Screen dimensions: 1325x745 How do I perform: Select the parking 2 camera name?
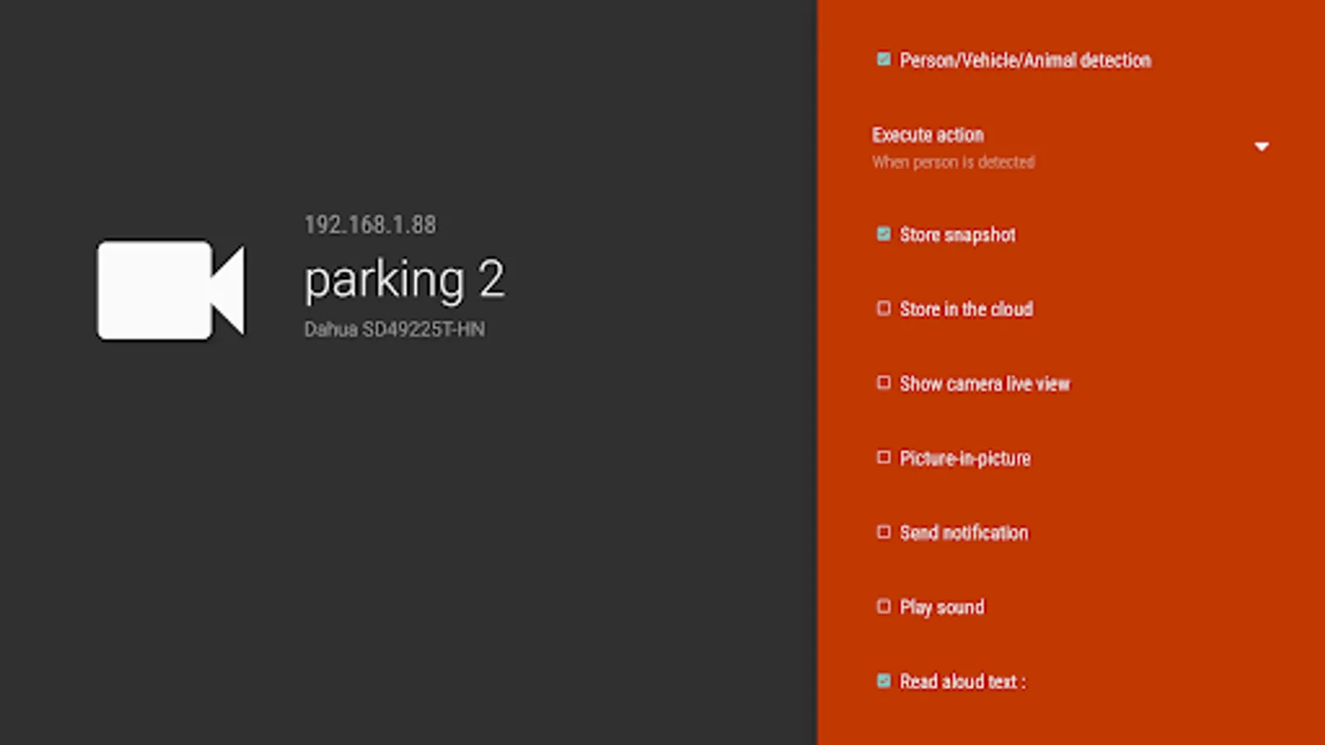coord(403,278)
